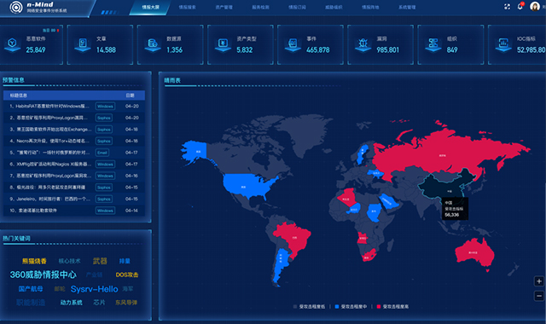Click the malware stat cube icon
Image resolution: width=546 pixels, height=324 pixels.
coord(12,44)
